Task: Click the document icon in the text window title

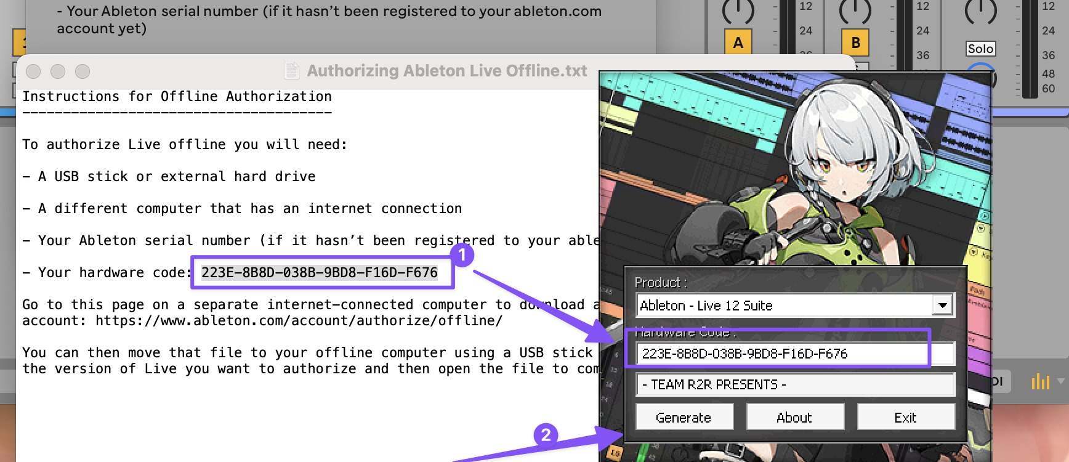Action: pos(292,71)
